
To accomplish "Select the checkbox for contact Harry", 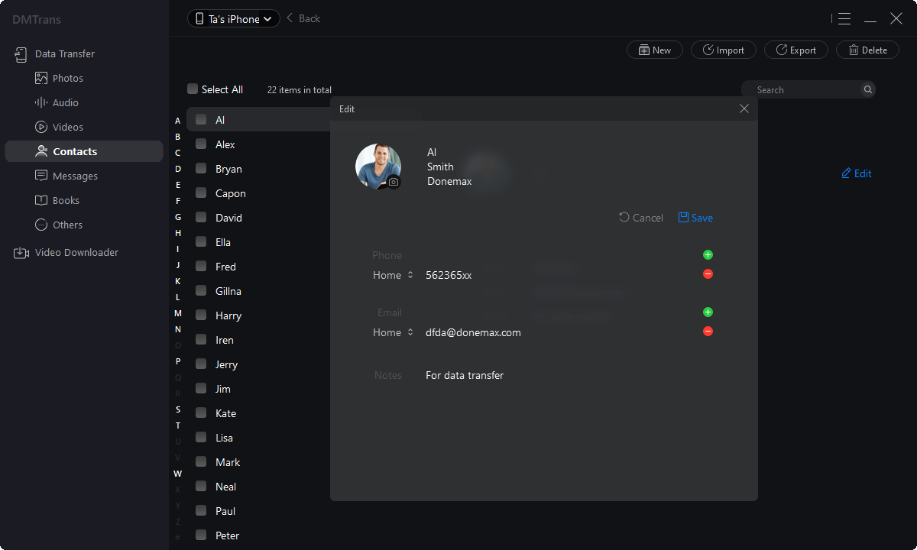I will coord(201,315).
